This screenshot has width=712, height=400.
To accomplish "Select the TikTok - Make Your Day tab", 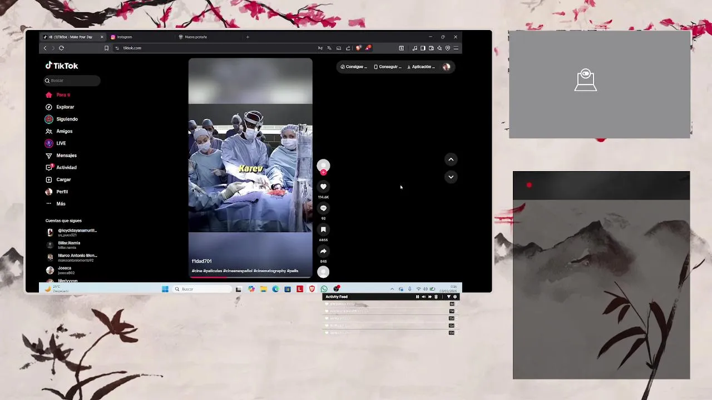I will click(x=73, y=37).
